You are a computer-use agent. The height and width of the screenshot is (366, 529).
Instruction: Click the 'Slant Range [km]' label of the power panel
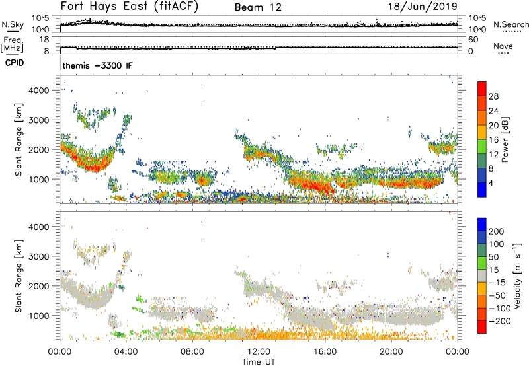(19, 139)
